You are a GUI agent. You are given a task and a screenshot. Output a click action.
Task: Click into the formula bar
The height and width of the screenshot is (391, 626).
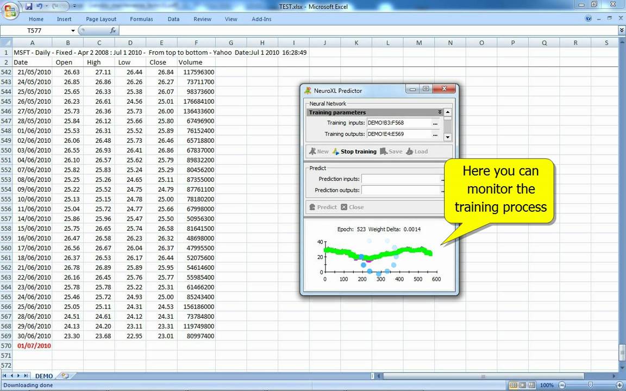click(x=367, y=30)
